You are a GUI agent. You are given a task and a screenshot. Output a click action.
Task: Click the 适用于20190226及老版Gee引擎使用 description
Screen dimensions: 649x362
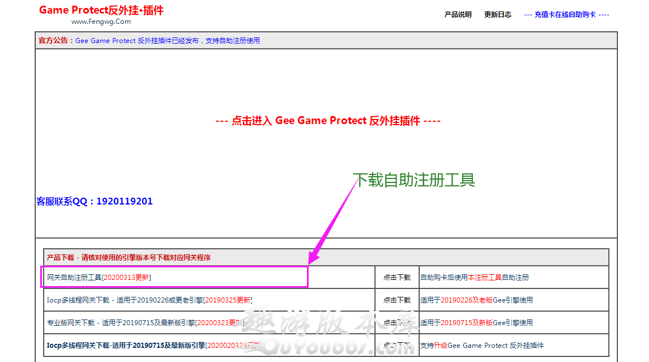(x=476, y=300)
